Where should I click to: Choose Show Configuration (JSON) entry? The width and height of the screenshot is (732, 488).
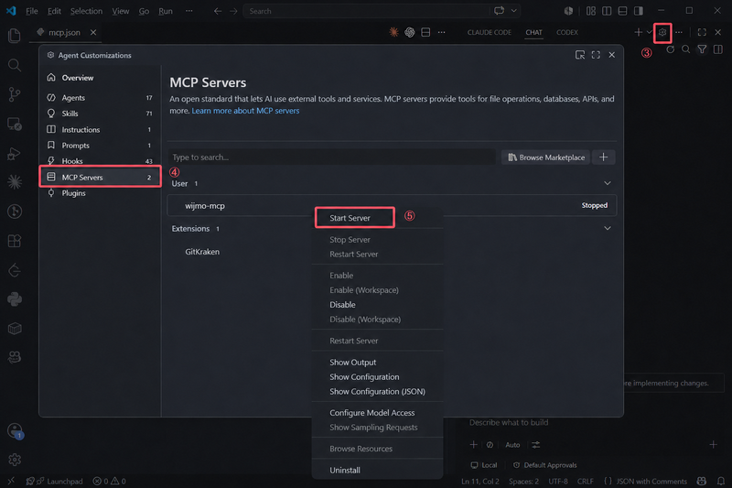point(377,391)
